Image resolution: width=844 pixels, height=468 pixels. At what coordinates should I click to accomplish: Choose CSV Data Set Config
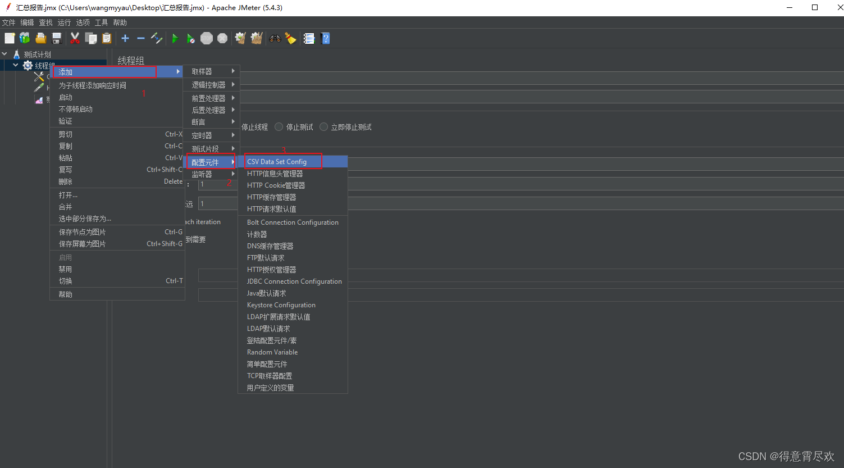(293, 162)
